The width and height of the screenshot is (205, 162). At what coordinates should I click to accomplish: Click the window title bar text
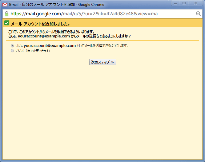[x=57, y=5]
